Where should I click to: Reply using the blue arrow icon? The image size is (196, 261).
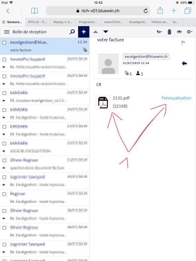184,64
